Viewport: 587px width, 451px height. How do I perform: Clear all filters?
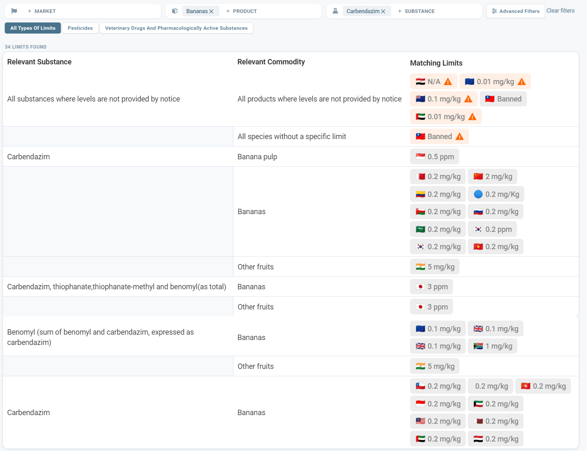point(560,11)
